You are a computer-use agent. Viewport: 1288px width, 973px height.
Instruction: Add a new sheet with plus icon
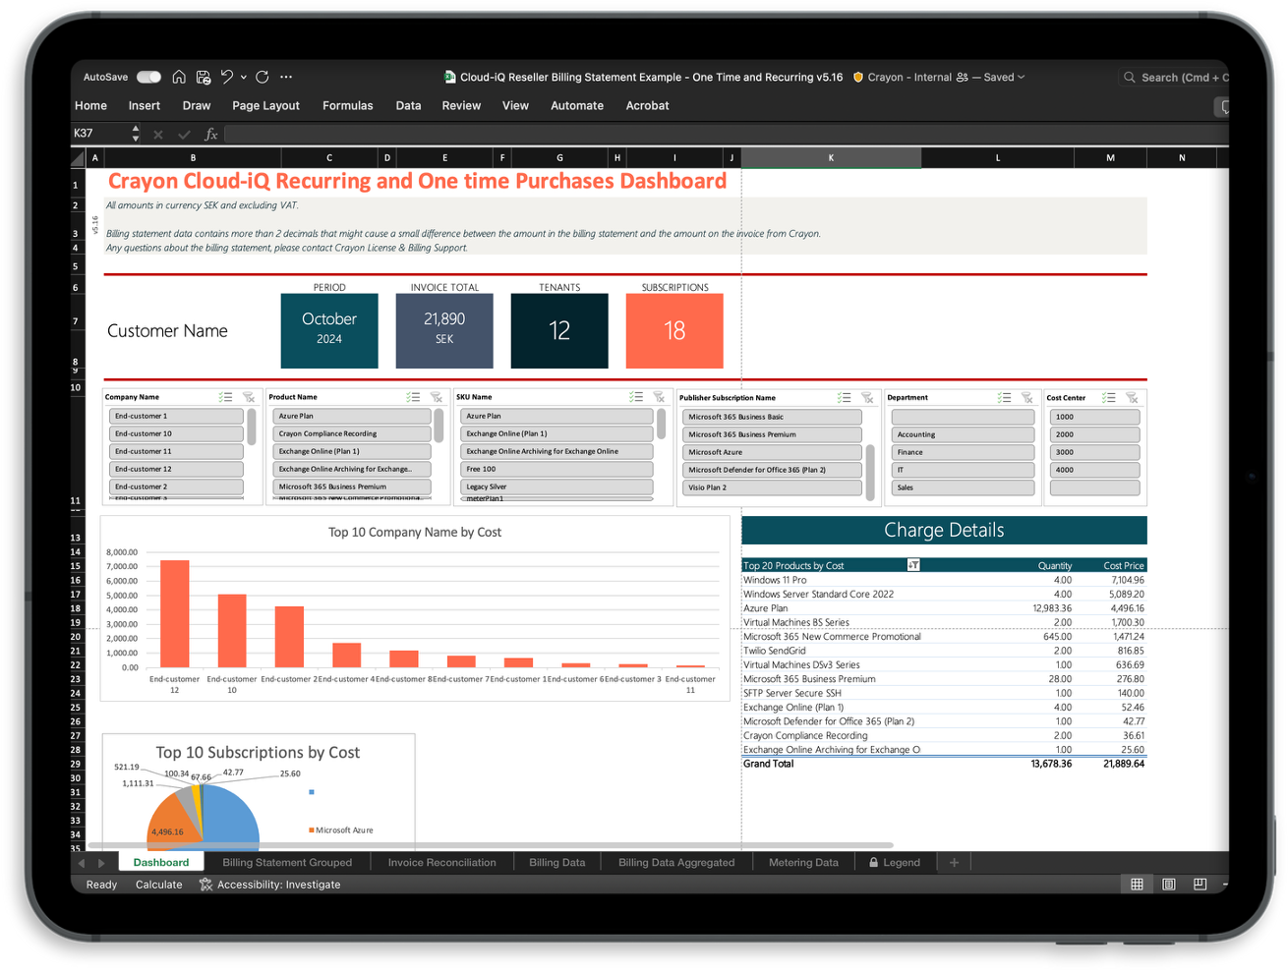click(954, 862)
